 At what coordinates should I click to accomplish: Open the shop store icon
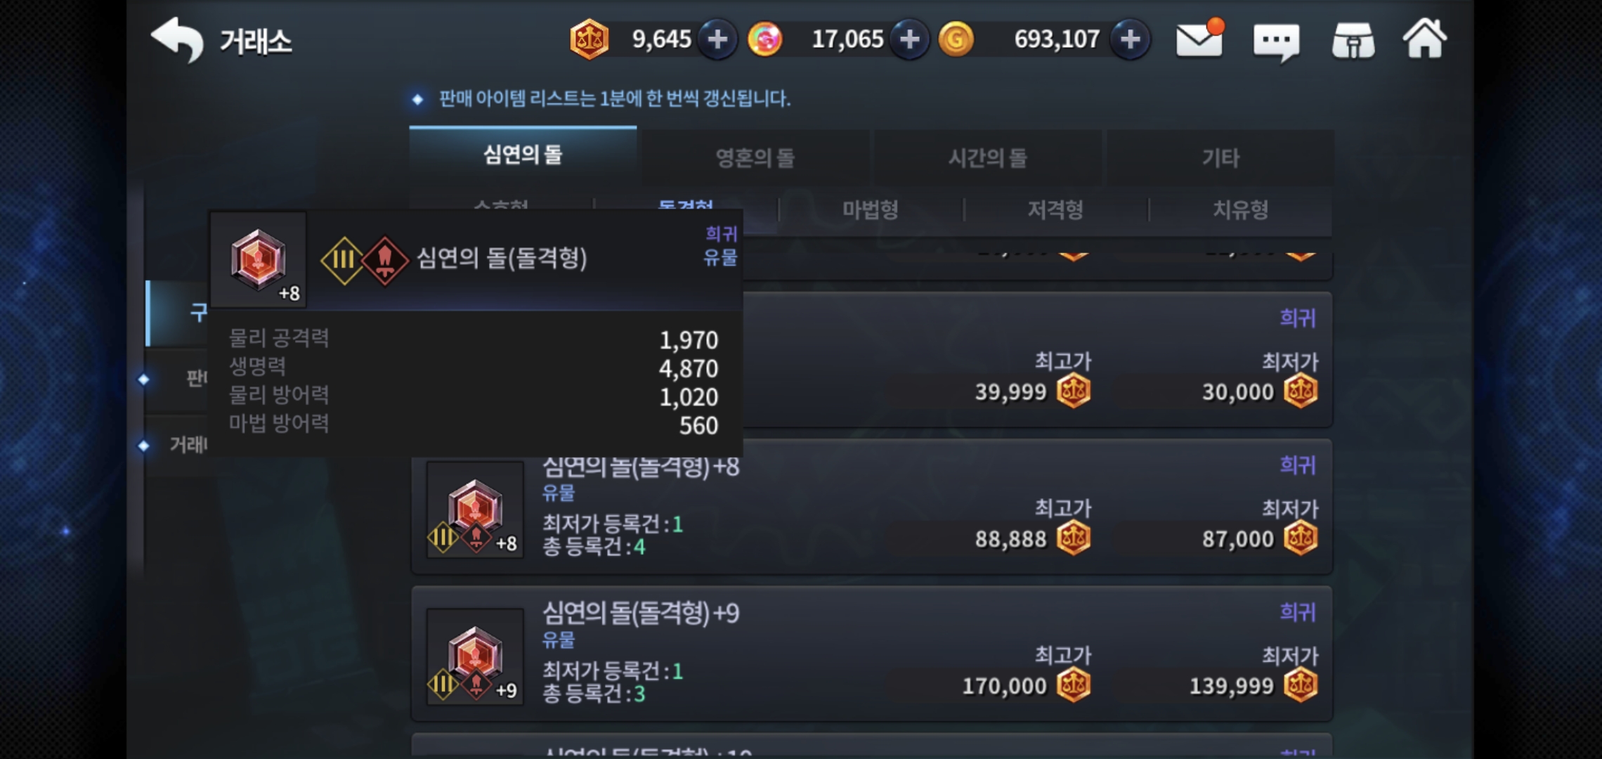click(x=1353, y=41)
